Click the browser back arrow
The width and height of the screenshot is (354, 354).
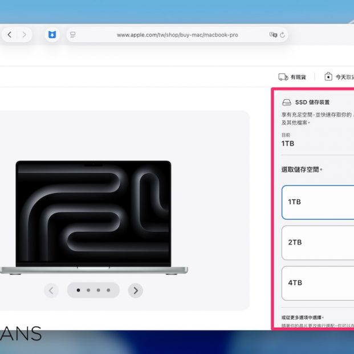tap(10, 35)
